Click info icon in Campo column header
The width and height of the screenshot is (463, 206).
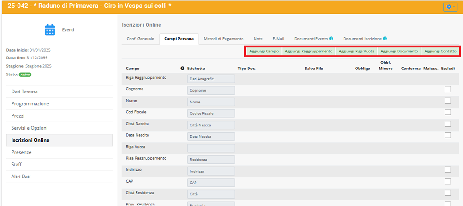tap(182, 69)
